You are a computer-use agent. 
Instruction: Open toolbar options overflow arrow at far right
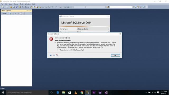coord(147,7)
